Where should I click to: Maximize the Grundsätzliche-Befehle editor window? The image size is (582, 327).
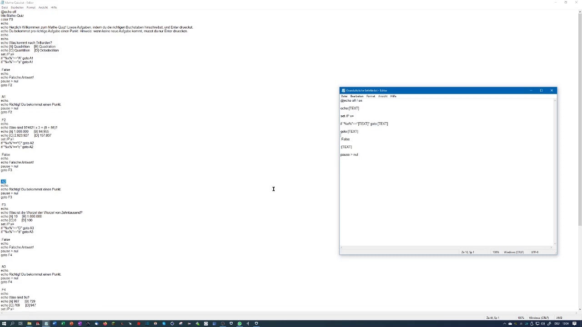pos(541,90)
